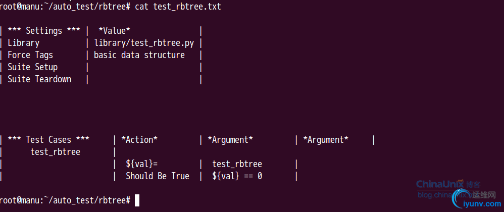Select the 'Suite Setup' row label
The width and height of the screenshot is (504, 212).
[x=33, y=67]
